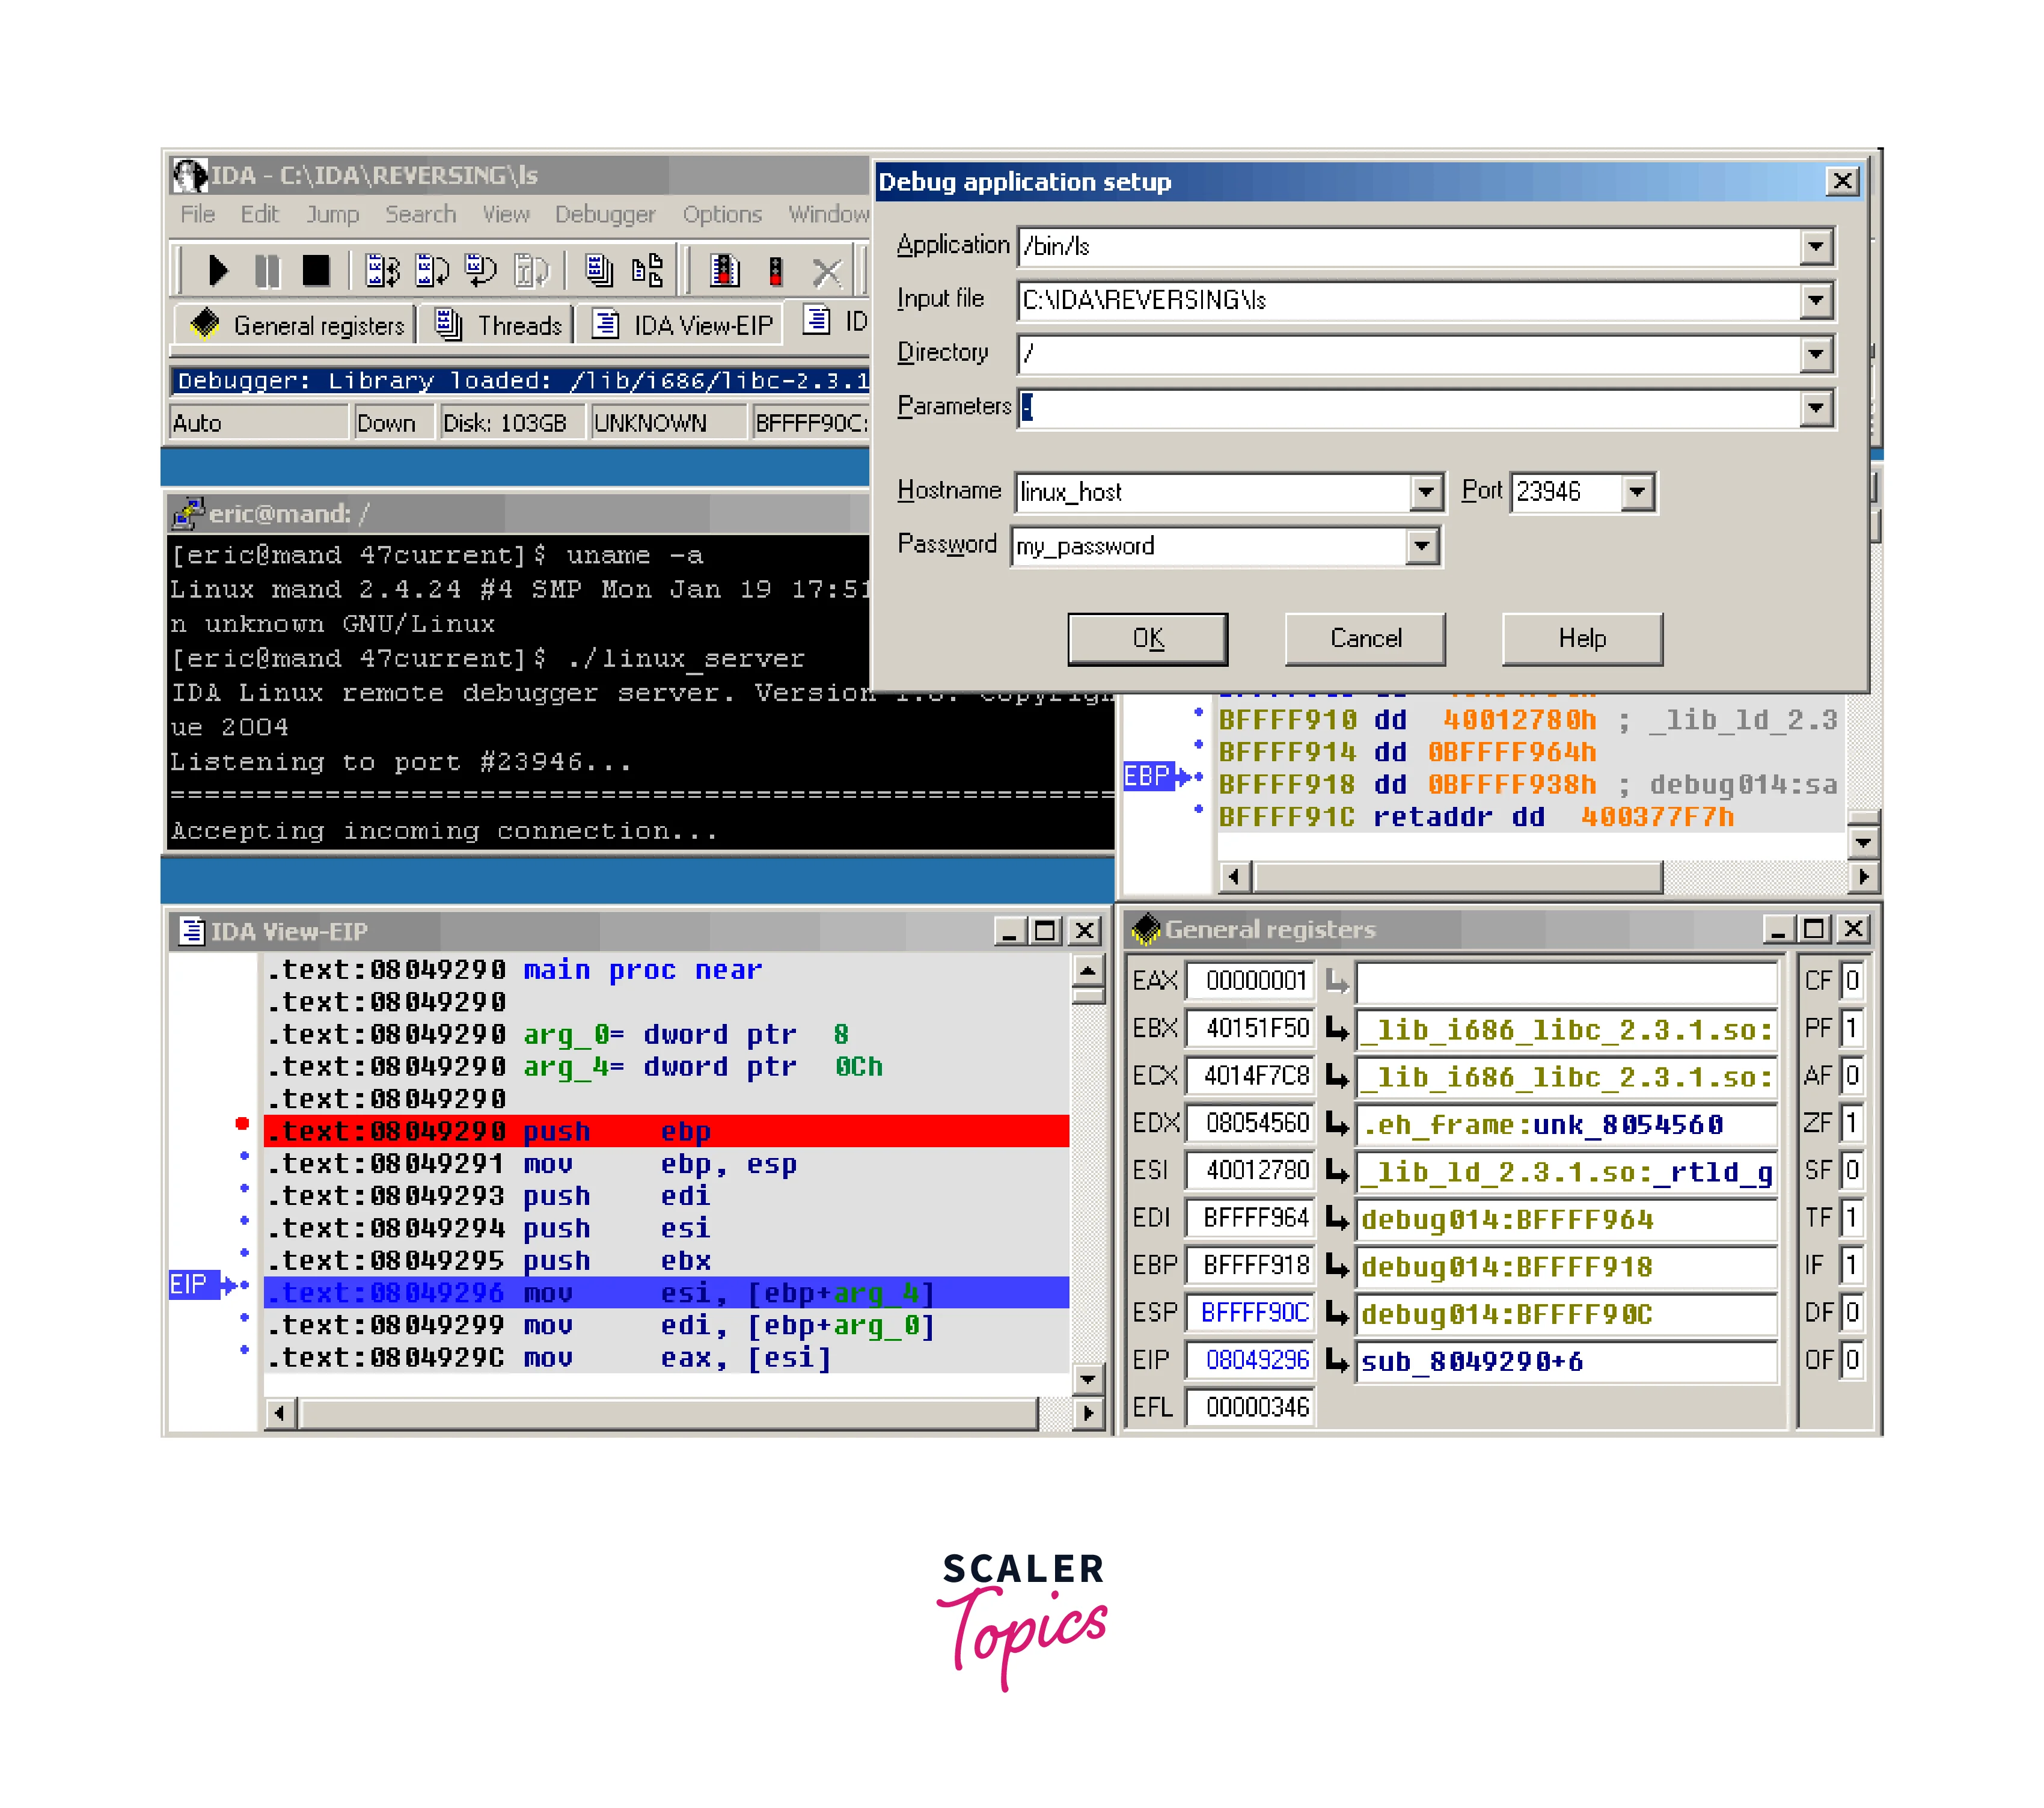Pause the process from the toolbar
Screen dimensions: 2044x1808
pos(267,271)
